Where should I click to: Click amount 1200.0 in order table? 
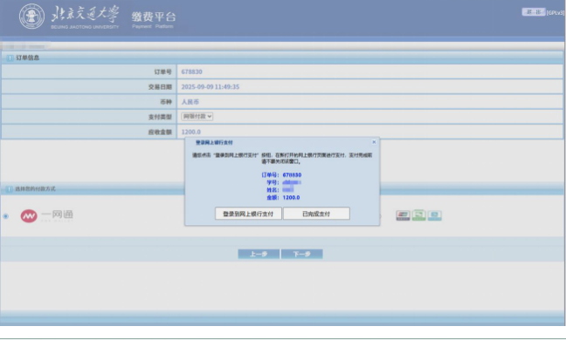191,132
